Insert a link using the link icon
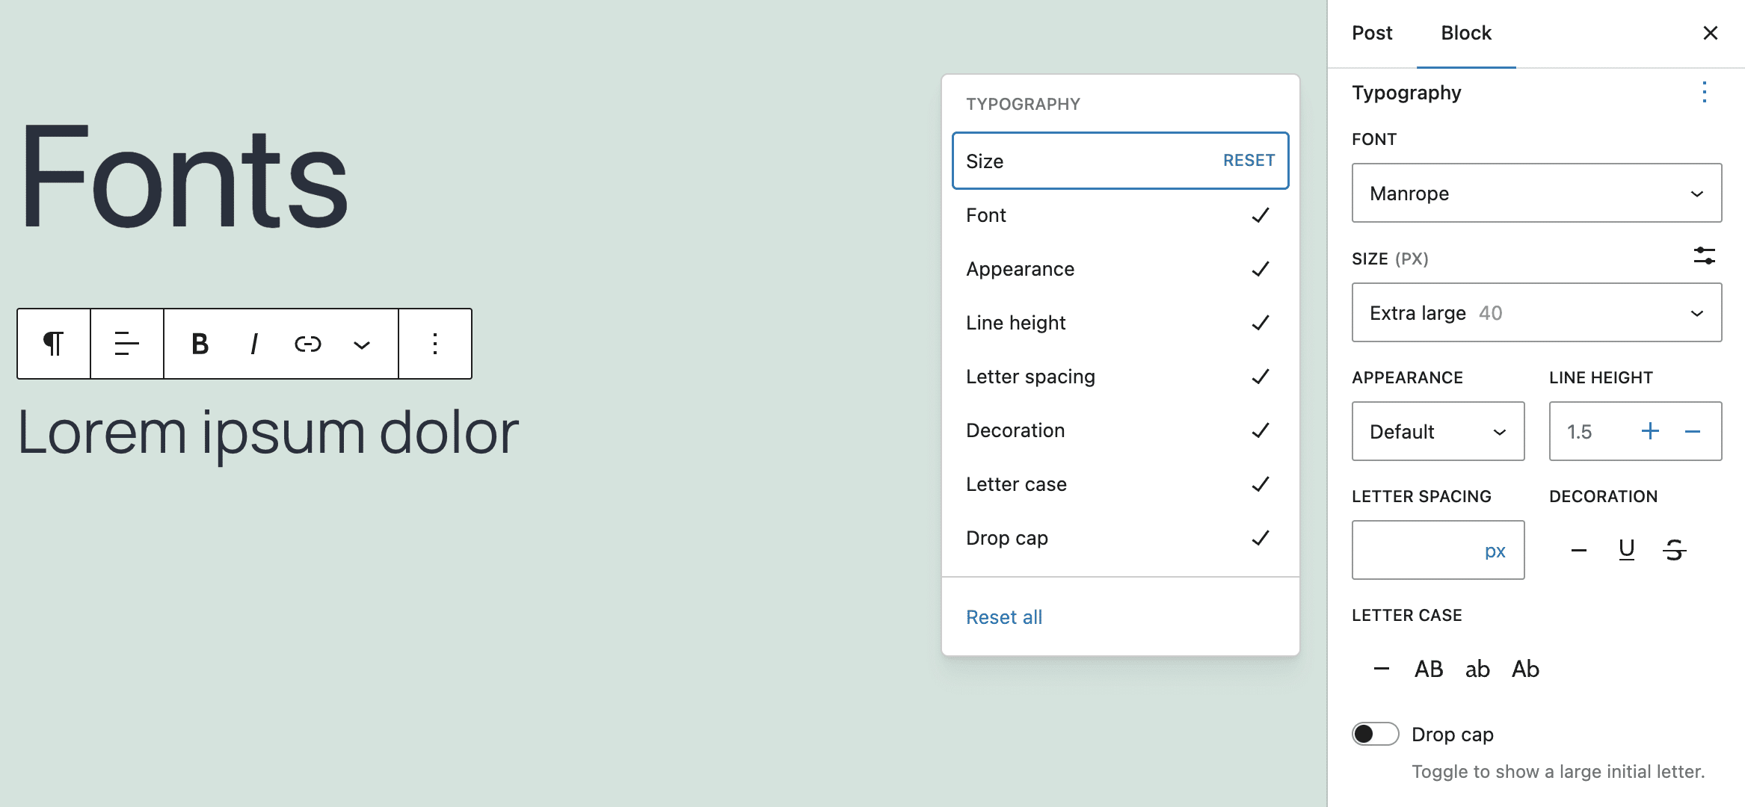 pyautogui.click(x=308, y=344)
